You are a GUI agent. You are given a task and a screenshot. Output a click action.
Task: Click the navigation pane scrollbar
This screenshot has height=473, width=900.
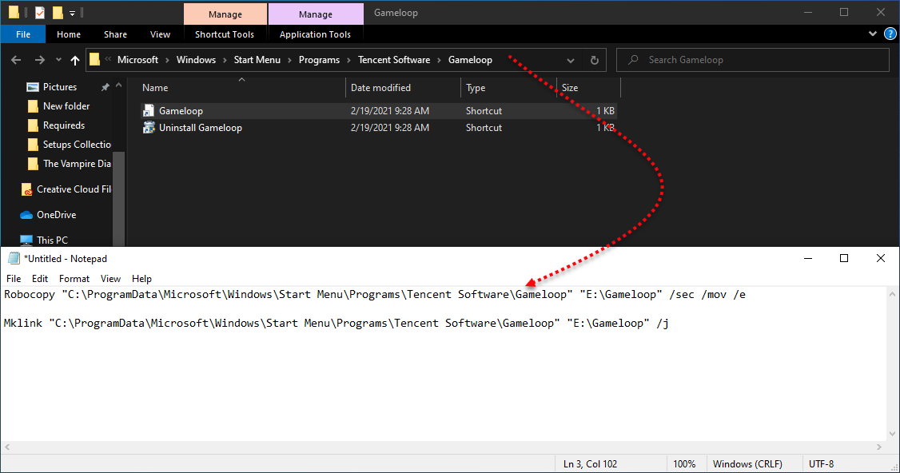pyautogui.click(x=119, y=199)
